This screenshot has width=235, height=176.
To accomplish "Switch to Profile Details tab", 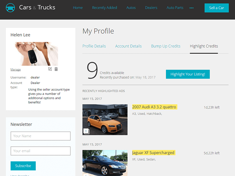I will [x=94, y=46].
